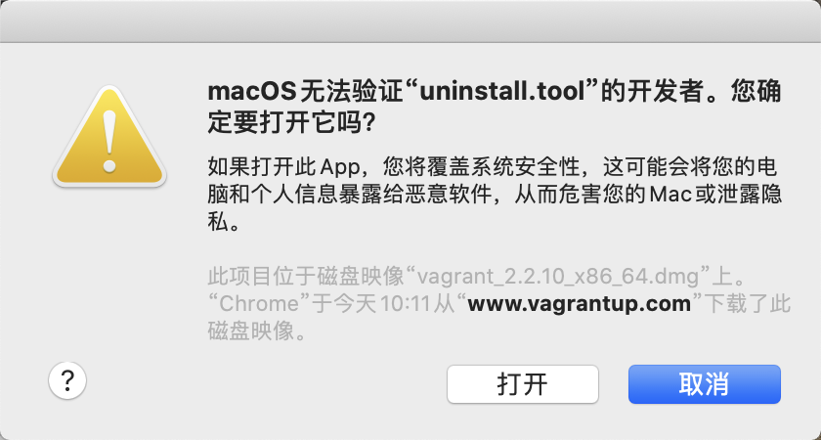Click the final gray line 磁盘映像。
Image resolution: width=821 pixels, height=440 pixels.
256,331
